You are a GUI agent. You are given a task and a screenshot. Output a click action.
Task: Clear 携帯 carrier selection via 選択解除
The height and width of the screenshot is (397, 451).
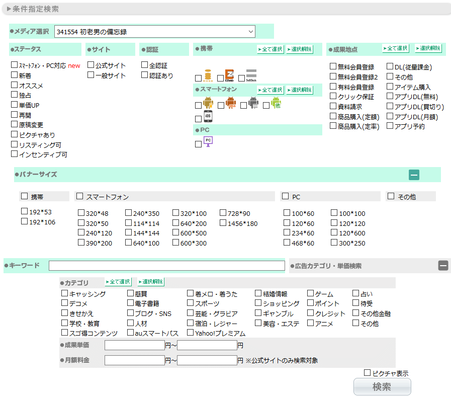click(x=300, y=49)
